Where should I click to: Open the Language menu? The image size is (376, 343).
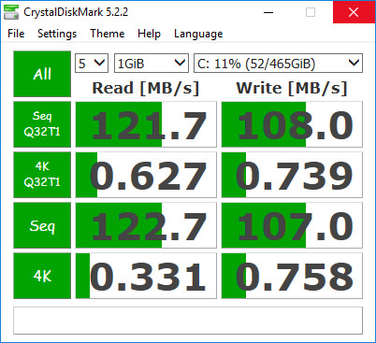(x=198, y=34)
